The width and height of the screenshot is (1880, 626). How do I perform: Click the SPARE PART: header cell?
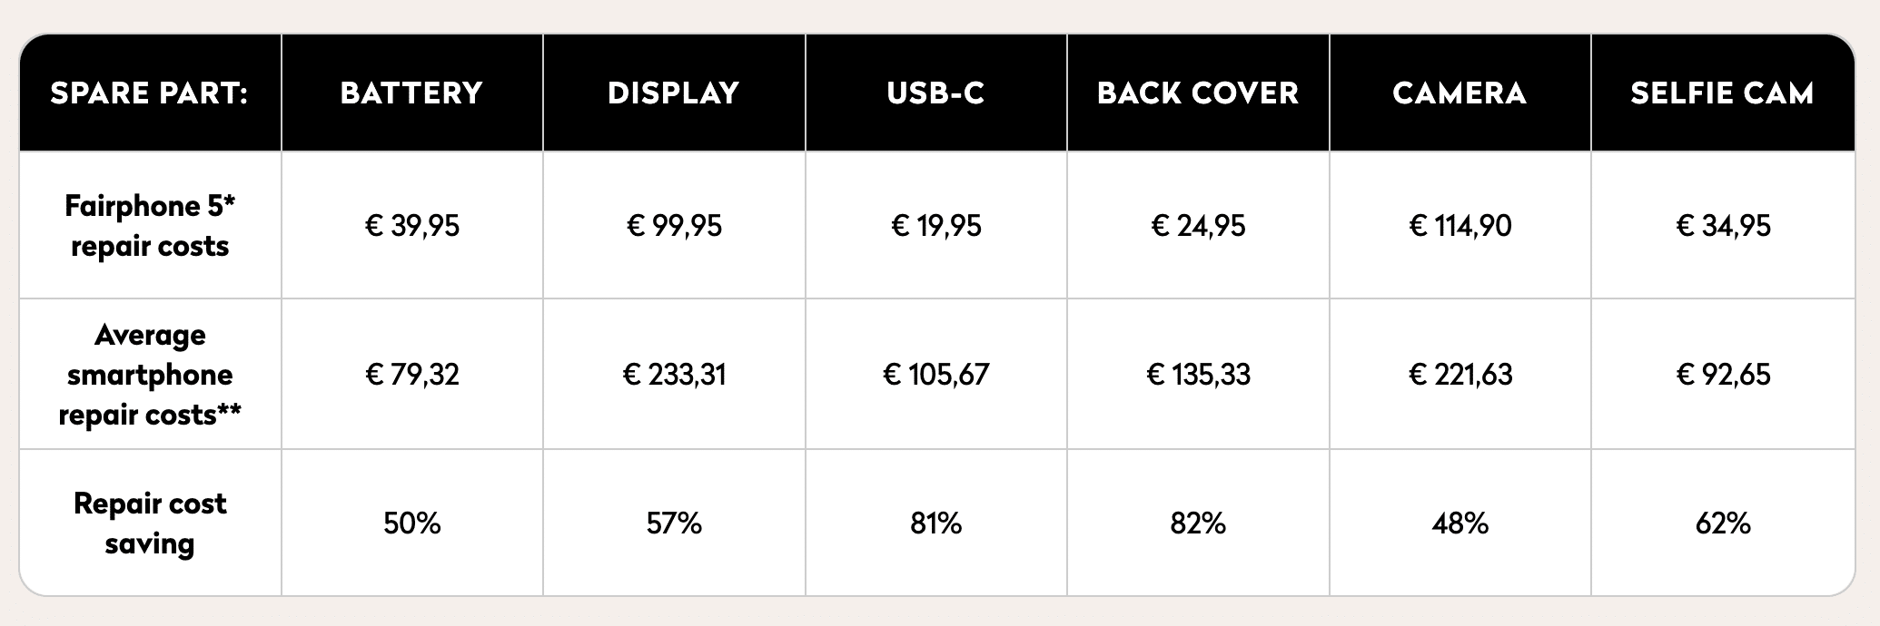(150, 93)
